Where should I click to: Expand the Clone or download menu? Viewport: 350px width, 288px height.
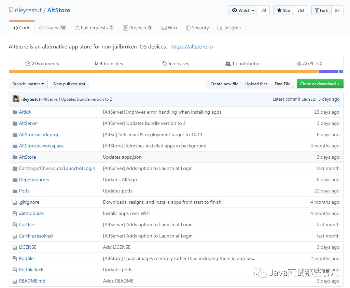click(x=320, y=84)
